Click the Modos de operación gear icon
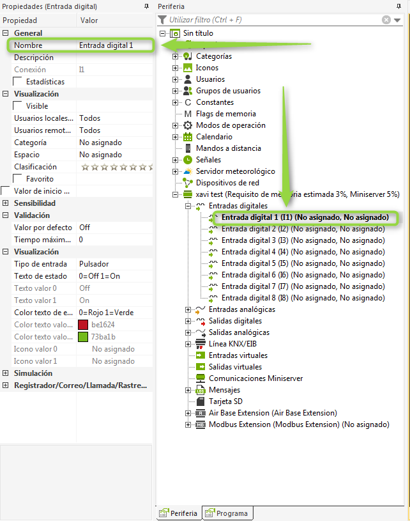This screenshot has height=521, width=410. coord(188,125)
